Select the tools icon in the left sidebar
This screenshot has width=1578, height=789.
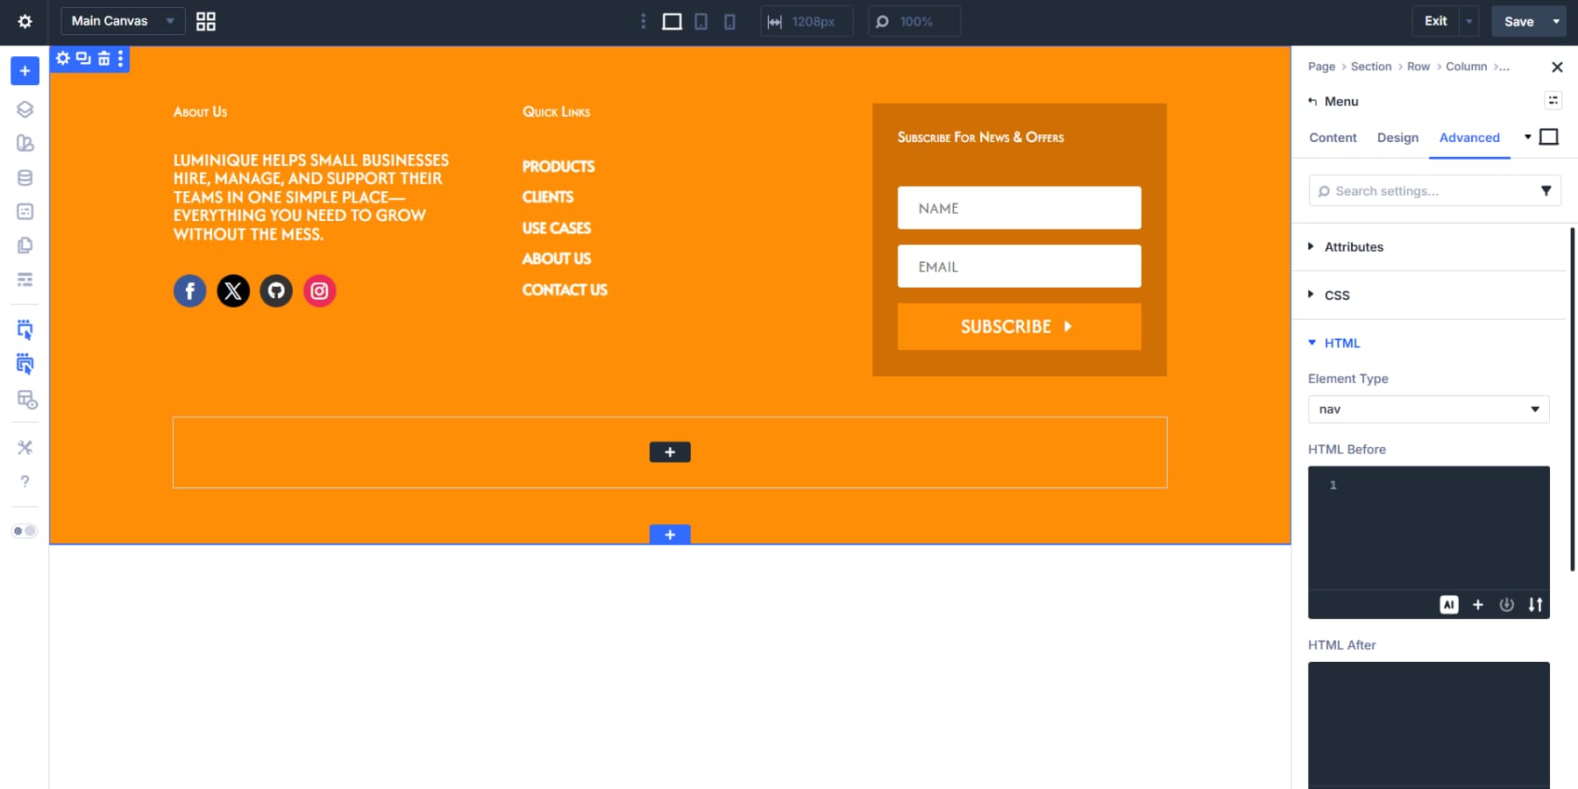click(25, 447)
